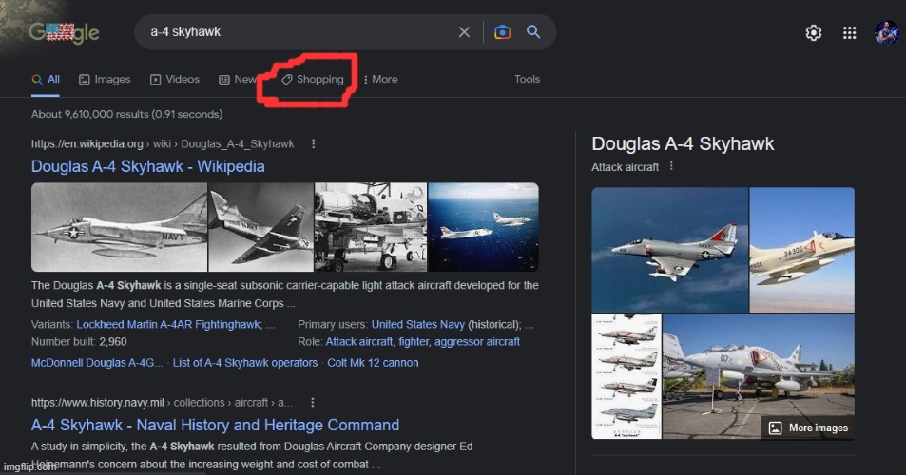The width and height of the screenshot is (906, 475).
Task: Open the McDonnell Douglas A-4G link
Action: [x=97, y=363]
